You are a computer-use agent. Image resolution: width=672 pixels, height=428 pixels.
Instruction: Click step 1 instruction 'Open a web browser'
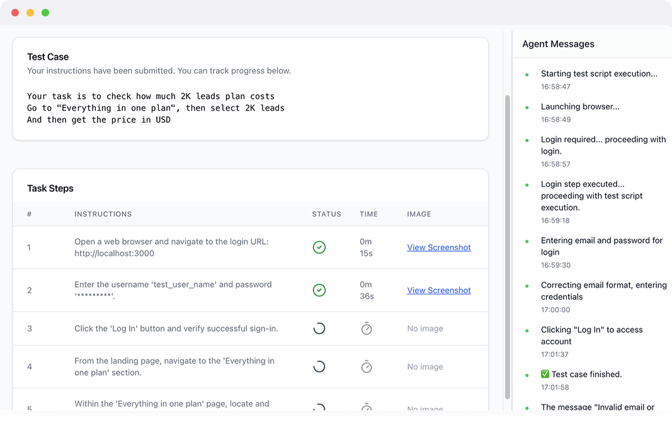pos(171,247)
